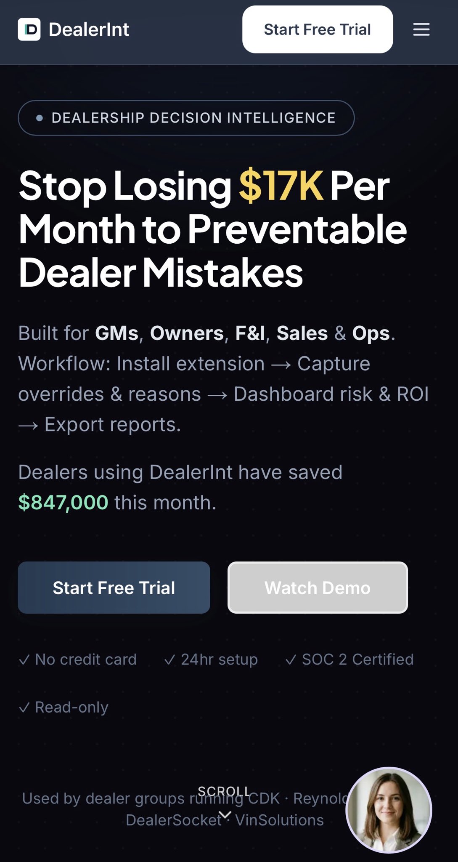Click the yellow $17K headline figure
The height and width of the screenshot is (862, 458).
pos(281,186)
